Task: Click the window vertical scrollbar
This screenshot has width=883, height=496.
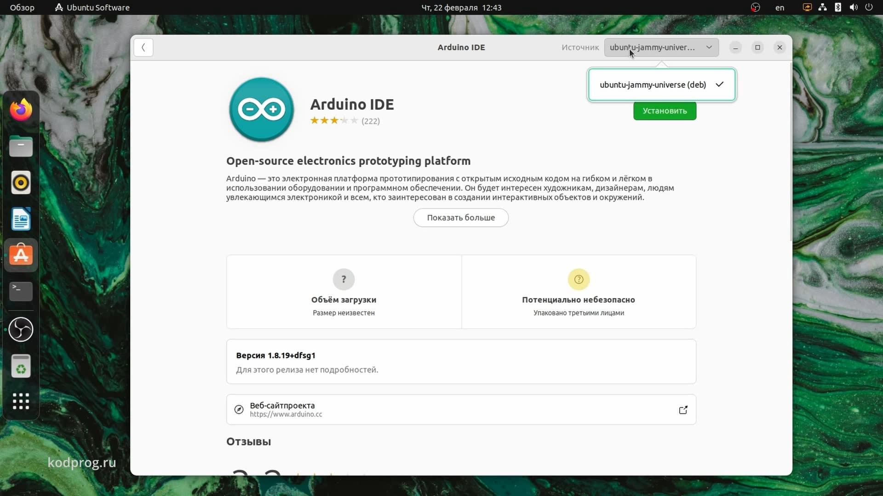Action: (x=791, y=152)
